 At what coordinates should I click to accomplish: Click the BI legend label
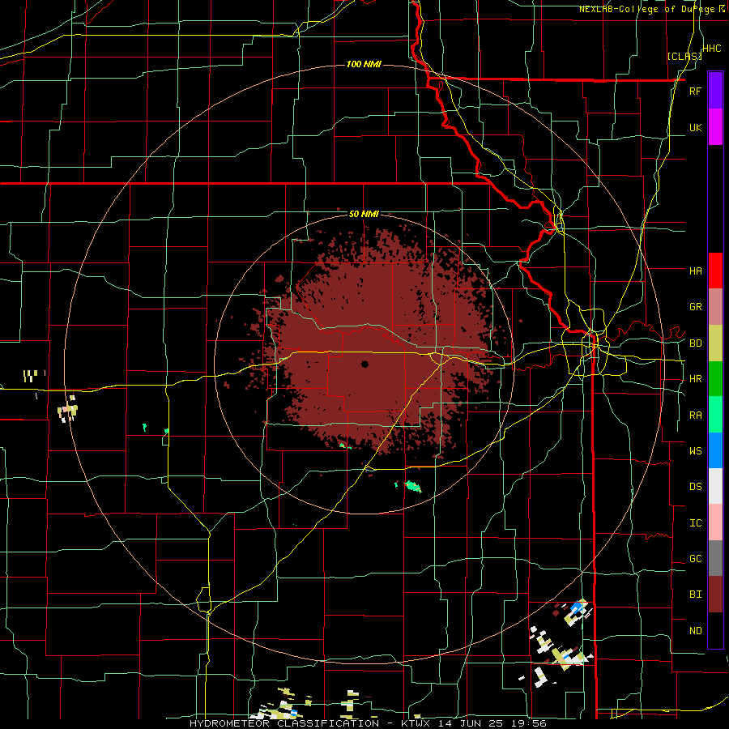tap(695, 595)
